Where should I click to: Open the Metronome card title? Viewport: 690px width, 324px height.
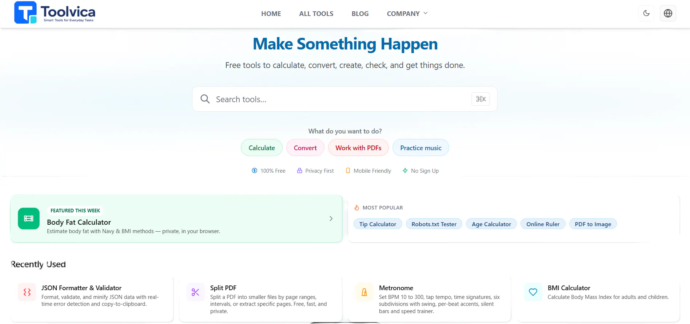click(396, 288)
